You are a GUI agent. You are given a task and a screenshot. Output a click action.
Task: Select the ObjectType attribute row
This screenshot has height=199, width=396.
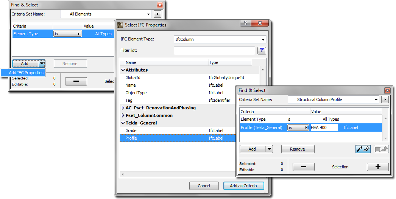point(178,93)
